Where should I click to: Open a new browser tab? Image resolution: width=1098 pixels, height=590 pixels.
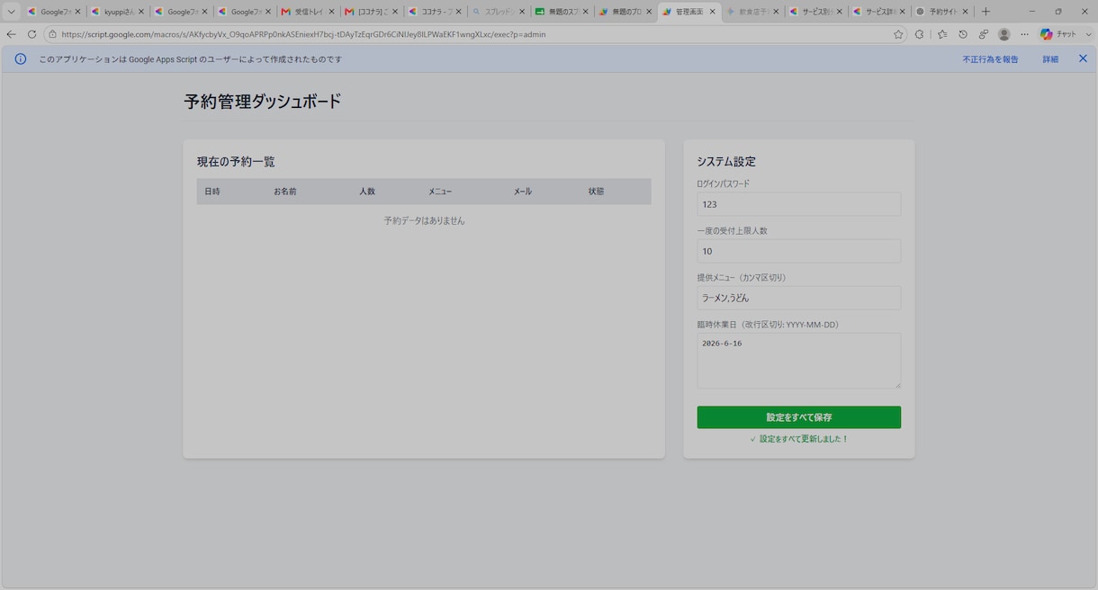pos(985,12)
